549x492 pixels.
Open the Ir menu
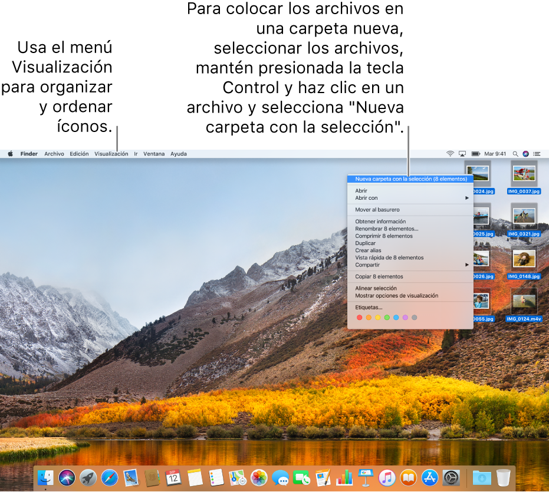pos(136,154)
